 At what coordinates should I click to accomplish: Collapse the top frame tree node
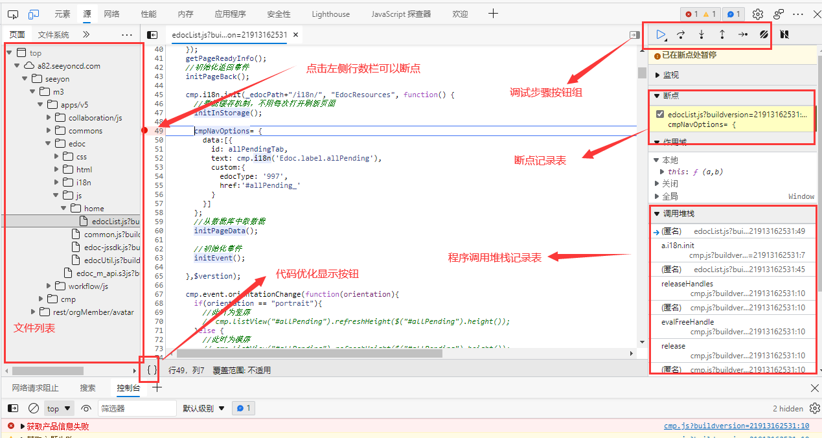pos(9,52)
